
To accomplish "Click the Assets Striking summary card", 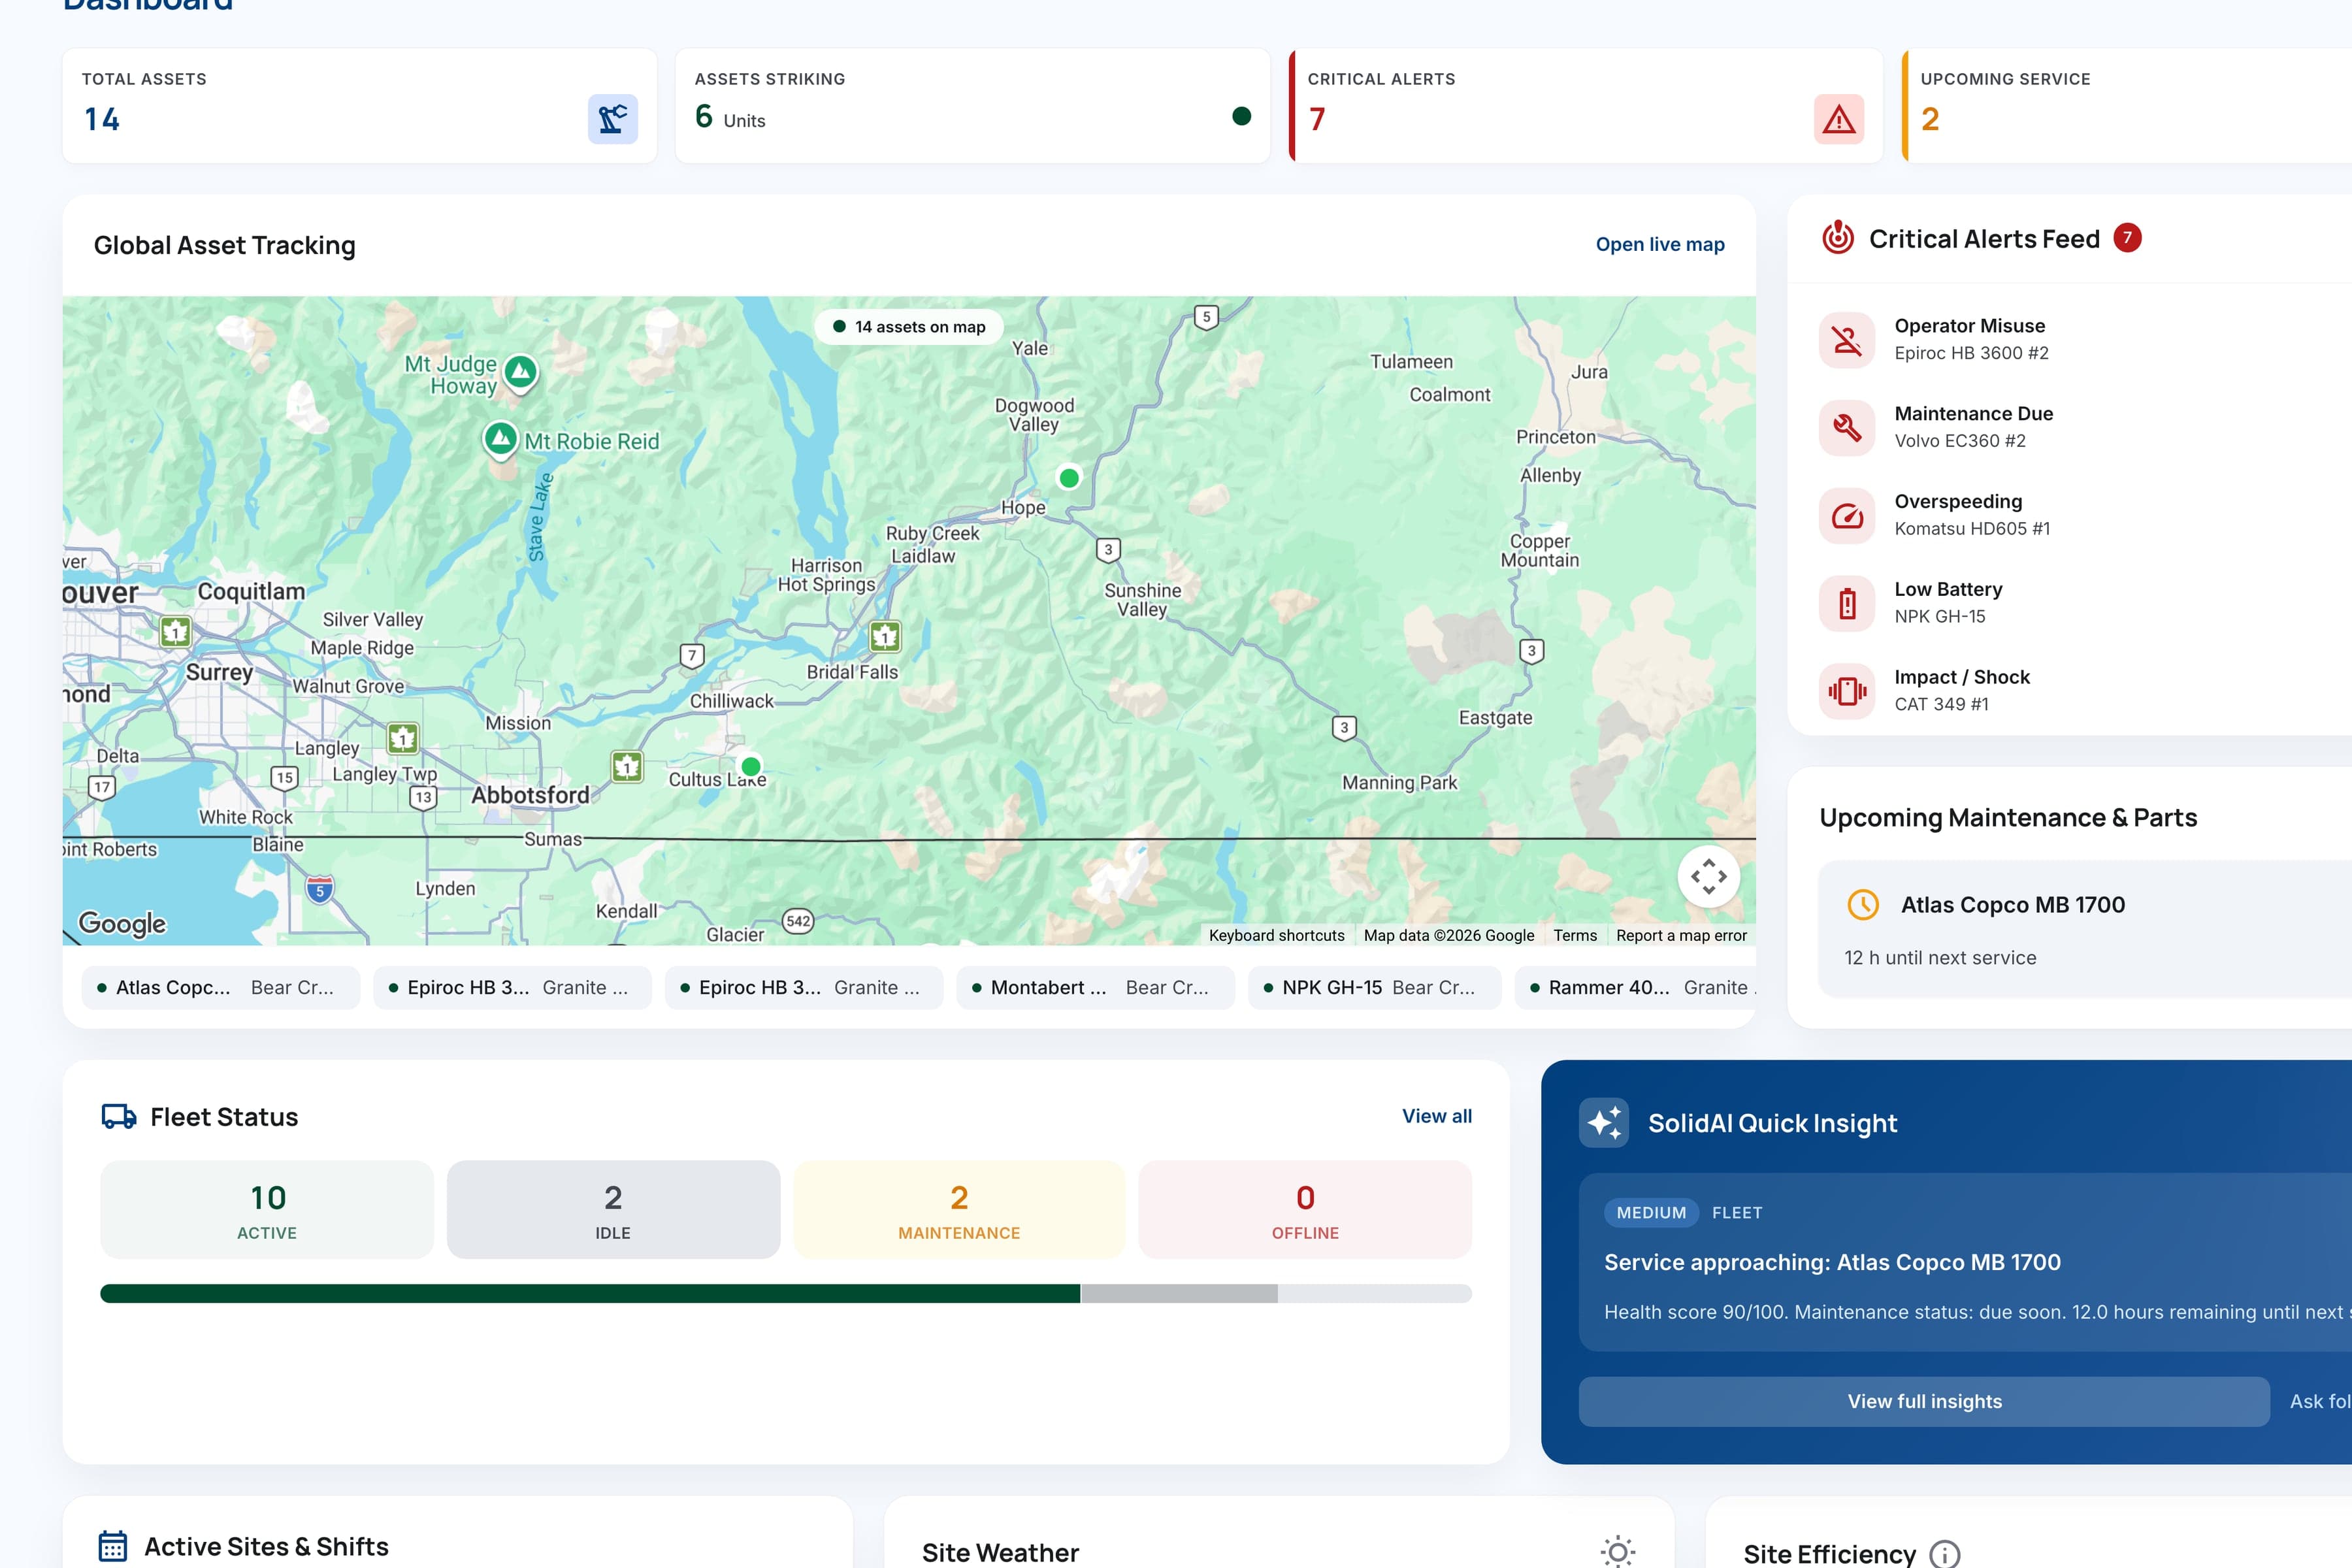I will [x=972, y=105].
